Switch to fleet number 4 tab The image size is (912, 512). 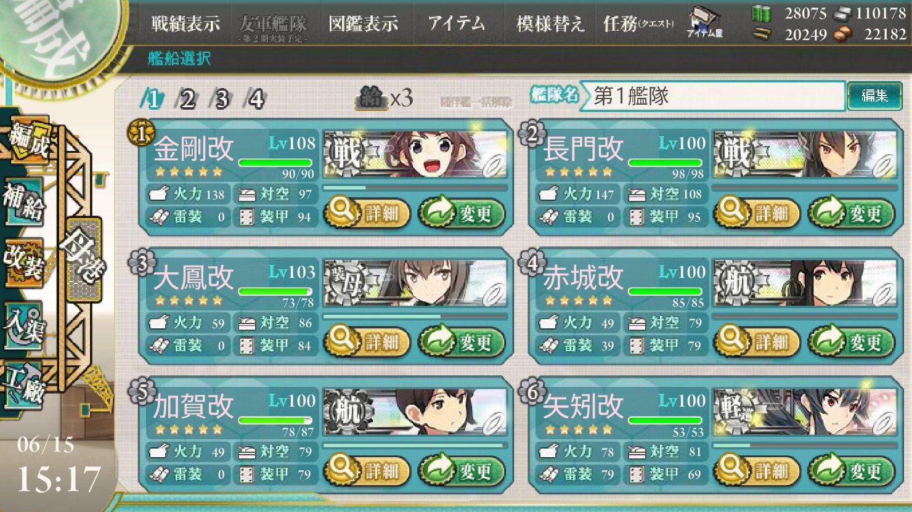pos(255,99)
